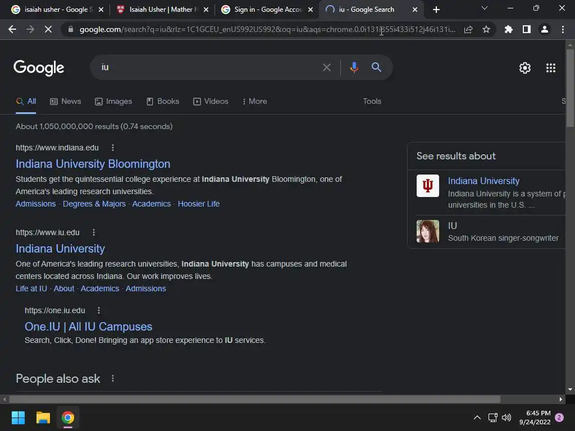Share this page via the share icon

[x=468, y=29]
